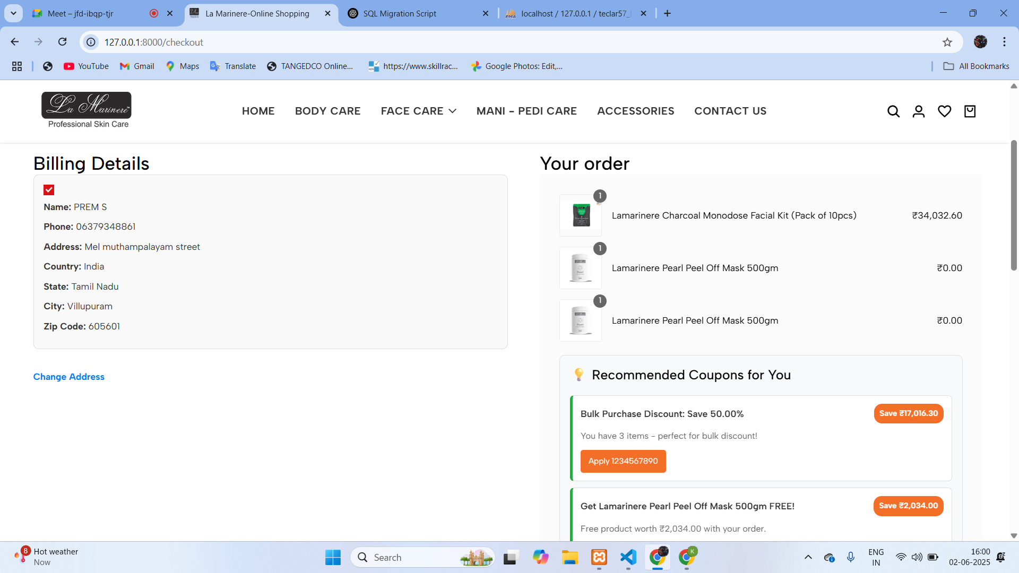Image resolution: width=1019 pixels, height=573 pixels.
Task: Open the Charcoal Monodose Facial Kit thumbnail
Action: (x=581, y=215)
